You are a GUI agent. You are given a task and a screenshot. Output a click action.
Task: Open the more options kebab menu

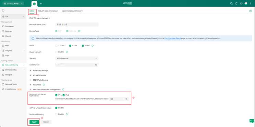point(251,3)
